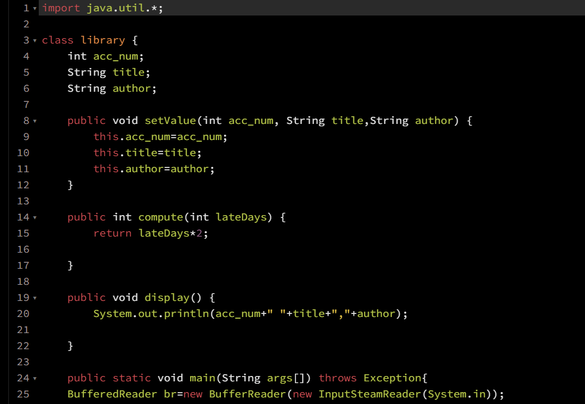This screenshot has height=404, width=585.
Task: Collapse the compute method fold arrow
Action: coord(35,217)
